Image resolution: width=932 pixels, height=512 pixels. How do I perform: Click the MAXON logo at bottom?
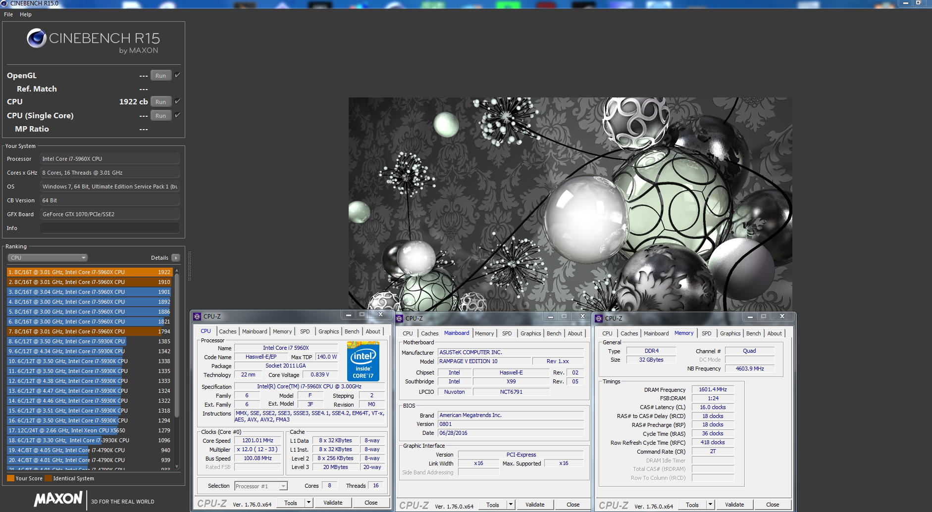pyautogui.click(x=58, y=499)
